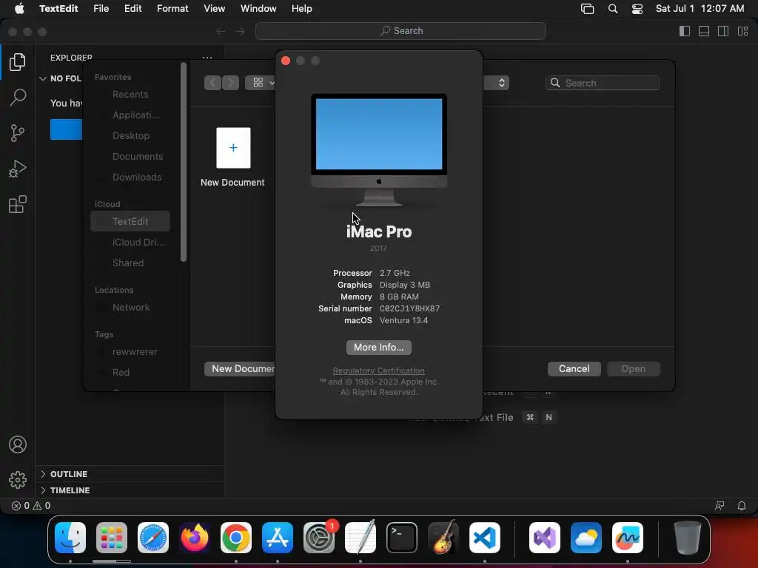Open the View menu
The height and width of the screenshot is (568, 758).
[214, 8]
